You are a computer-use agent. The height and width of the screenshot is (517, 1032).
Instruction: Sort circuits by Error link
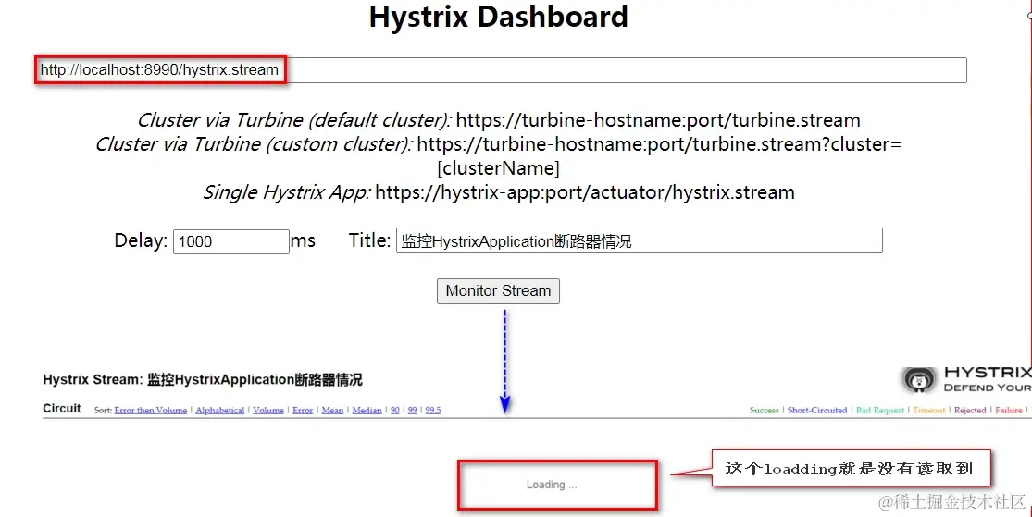tap(303, 410)
